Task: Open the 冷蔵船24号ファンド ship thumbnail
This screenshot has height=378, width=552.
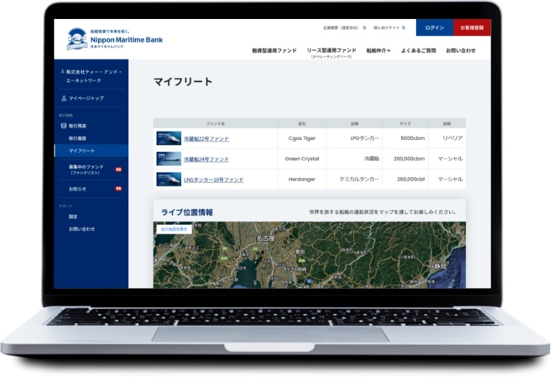Action: tap(168, 159)
